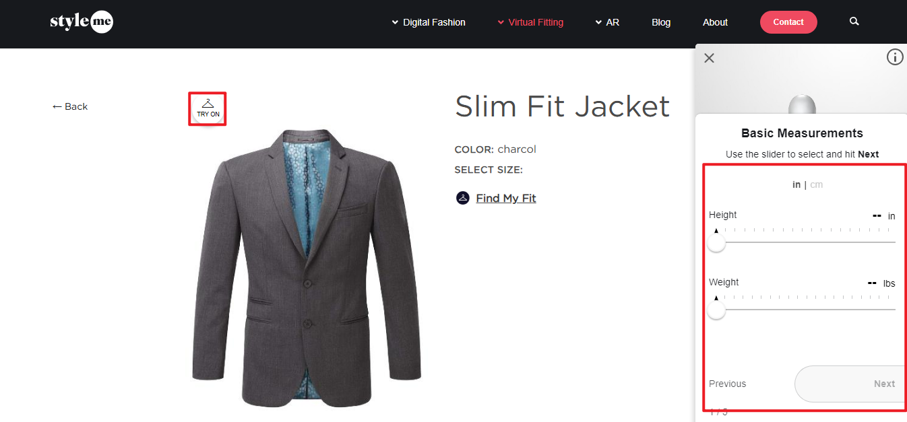
Task: Switch units to cm
Action: [816, 184]
